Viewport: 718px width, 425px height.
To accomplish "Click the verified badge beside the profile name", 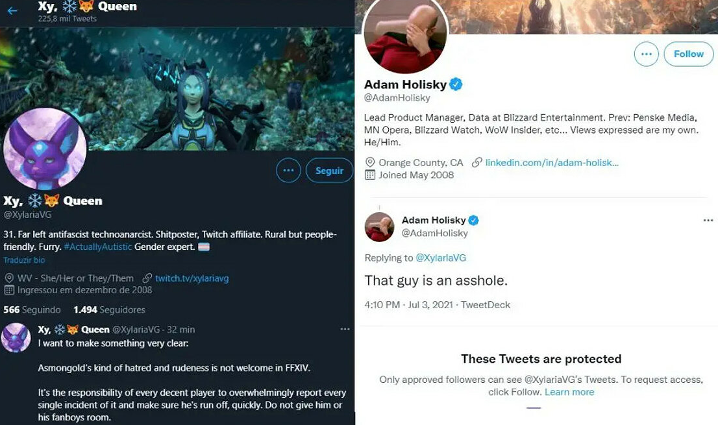I will pos(456,84).
